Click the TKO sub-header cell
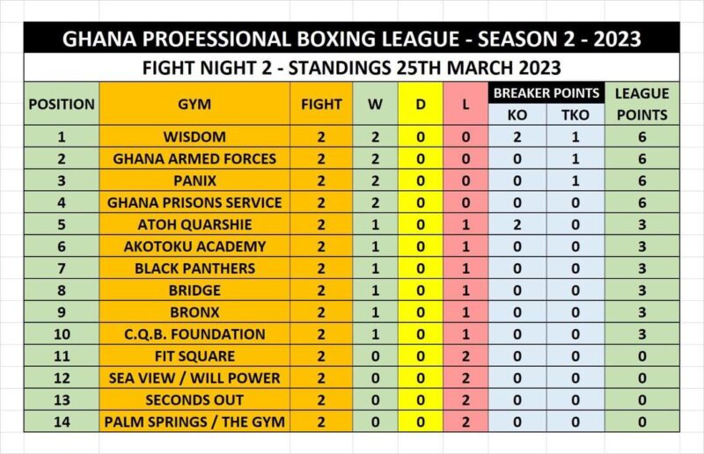This screenshot has width=704, height=454. click(x=575, y=114)
